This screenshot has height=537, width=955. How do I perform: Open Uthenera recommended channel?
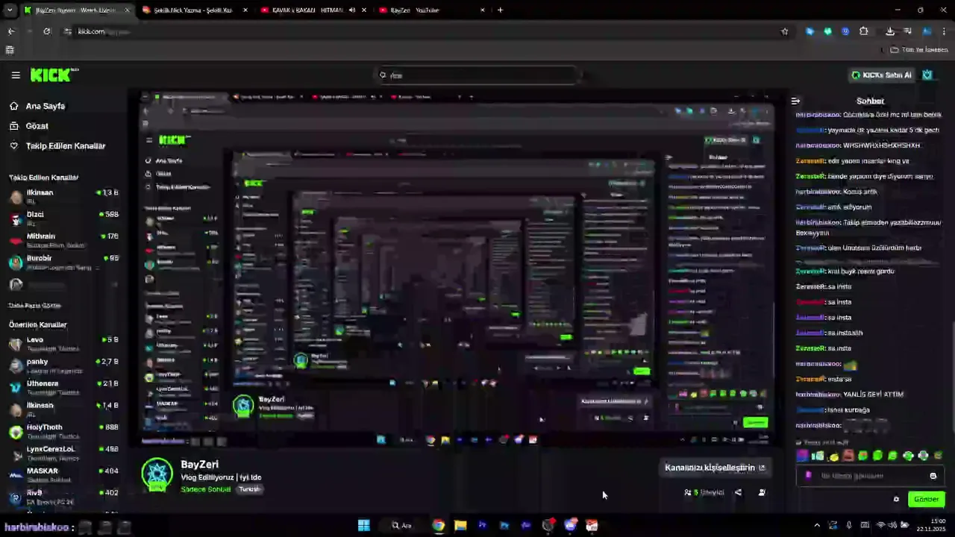63,387
